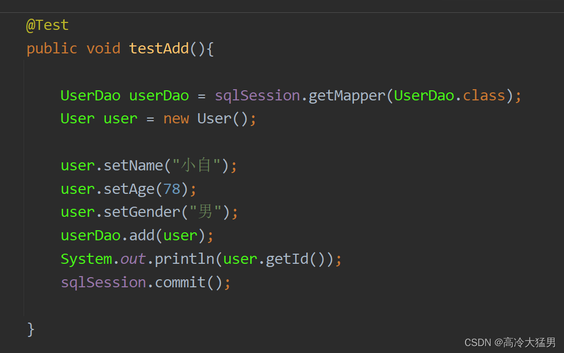Click the new keyword in User creation
Viewport: 564px width, 353px height.
(176, 119)
